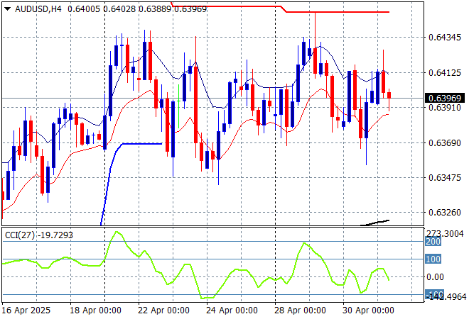Click the 16 Apr 2025 date label

[x=26, y=310]
